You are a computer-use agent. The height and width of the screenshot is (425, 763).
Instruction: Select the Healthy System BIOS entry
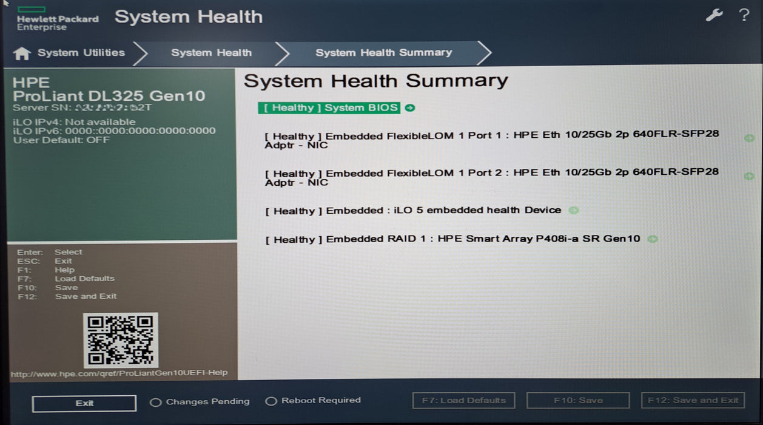329,108
